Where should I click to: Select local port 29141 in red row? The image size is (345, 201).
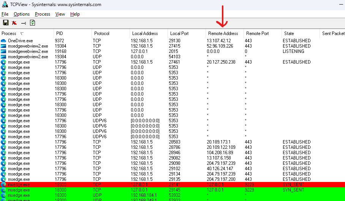click(174, 185)
